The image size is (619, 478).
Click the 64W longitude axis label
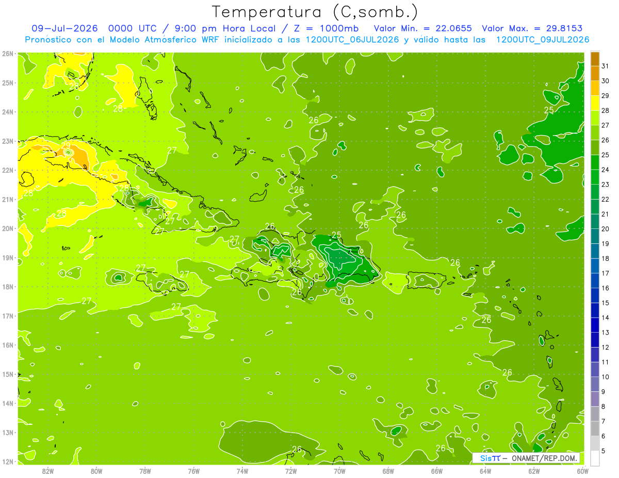pos(485,471)
